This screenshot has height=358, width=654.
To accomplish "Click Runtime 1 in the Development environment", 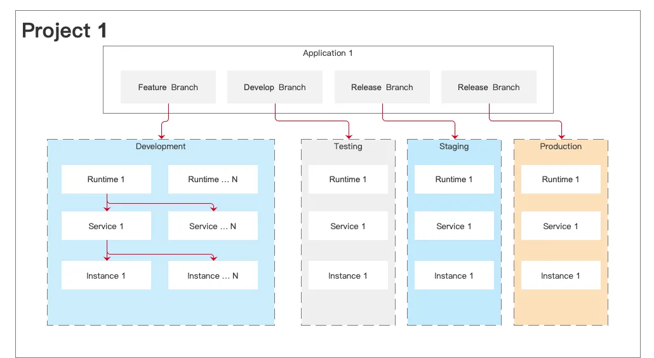I will pos(106,180).
